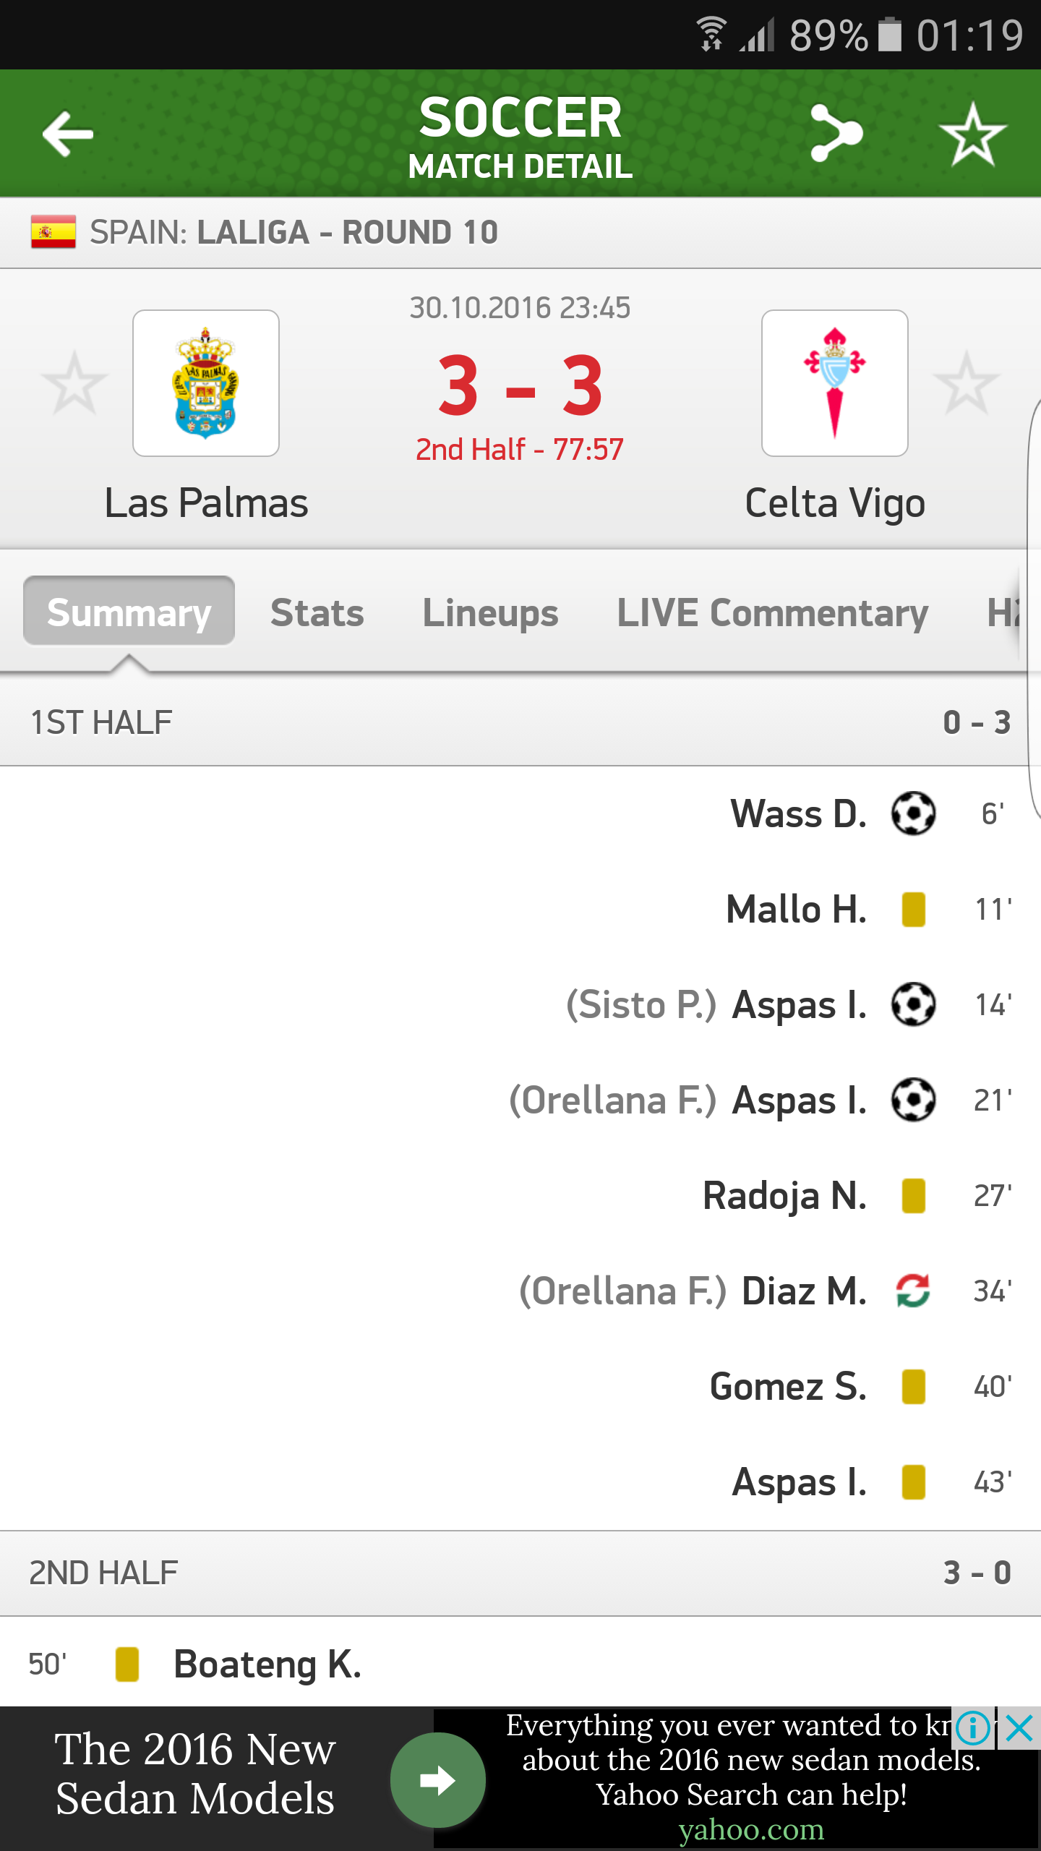Tap the share icon in header
The image size is (1041, 1851).
click(x=836, y=134)
